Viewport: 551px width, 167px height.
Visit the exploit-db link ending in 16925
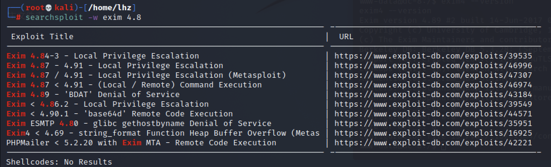(x=433, y=133)
